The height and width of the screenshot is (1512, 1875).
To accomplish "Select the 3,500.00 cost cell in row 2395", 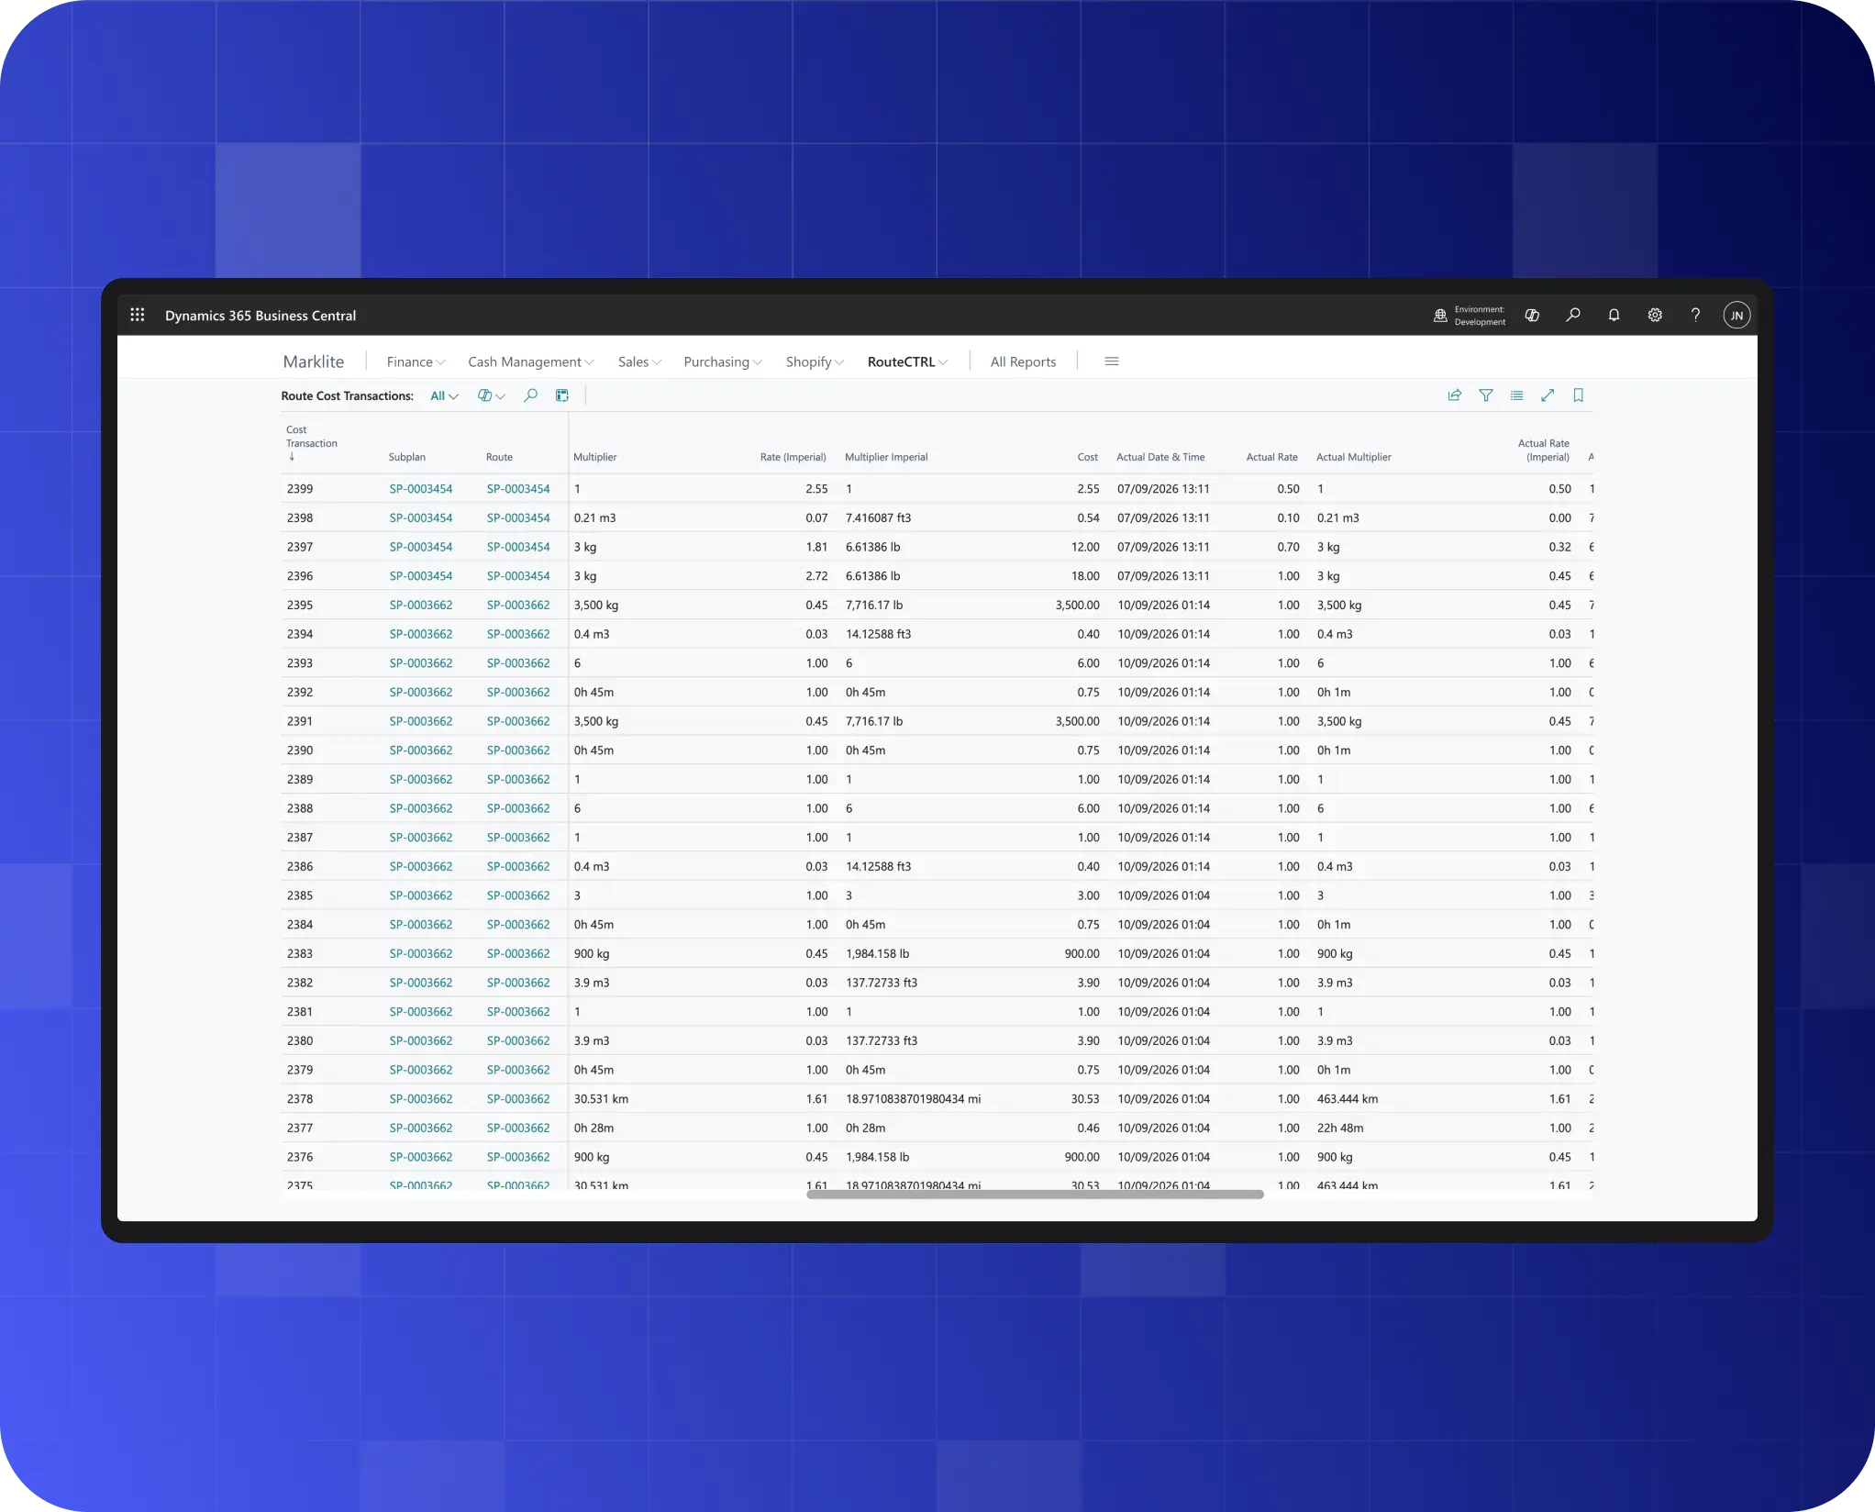I will [1077, 606].
